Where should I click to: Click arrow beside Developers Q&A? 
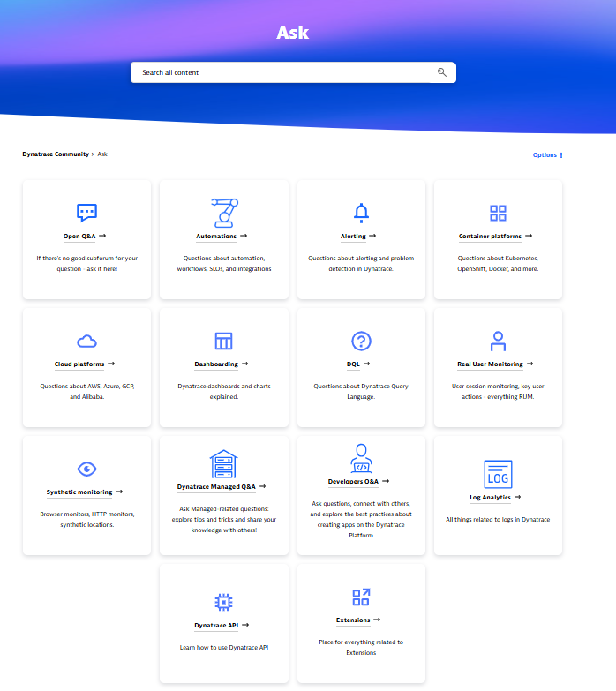pyautogui.click(x=386, y=481)
